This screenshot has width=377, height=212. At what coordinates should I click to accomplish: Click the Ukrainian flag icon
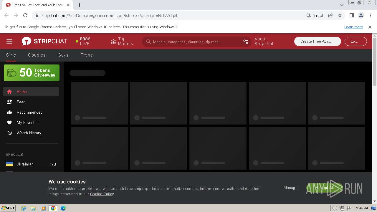pyautogui.click(x=9, y=164)
